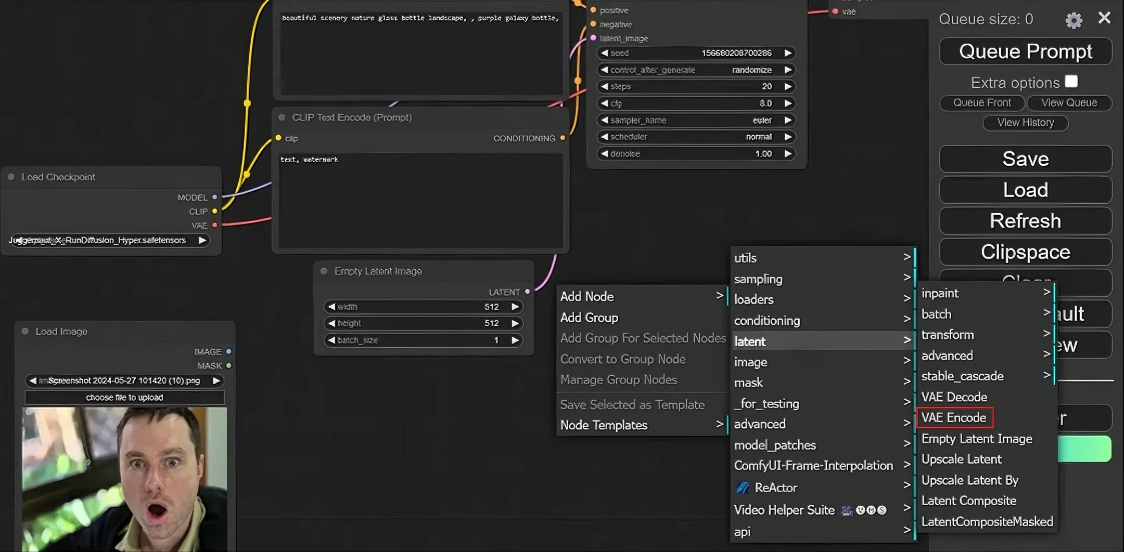Expand the stable_cascade submenu

point(986,376)
